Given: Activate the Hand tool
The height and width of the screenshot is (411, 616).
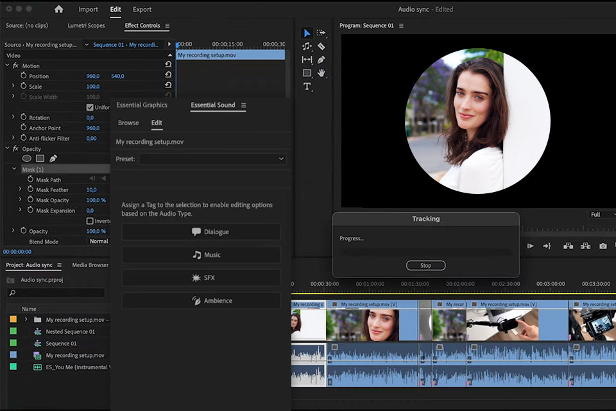Looking at the screenshot, I should pyautogui.click(x=321, y=73).
